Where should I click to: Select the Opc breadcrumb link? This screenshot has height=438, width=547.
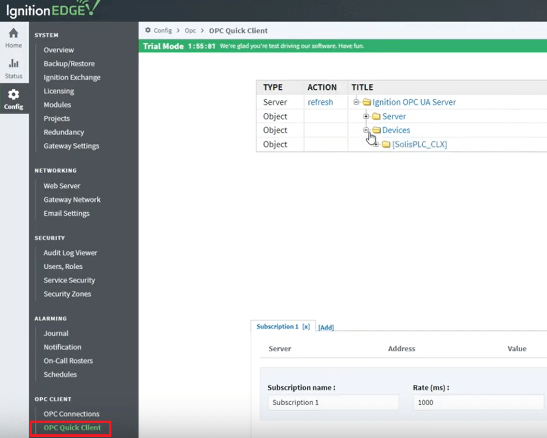190,31
